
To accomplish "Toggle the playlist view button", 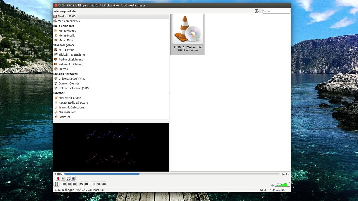I will pos(94,184).
